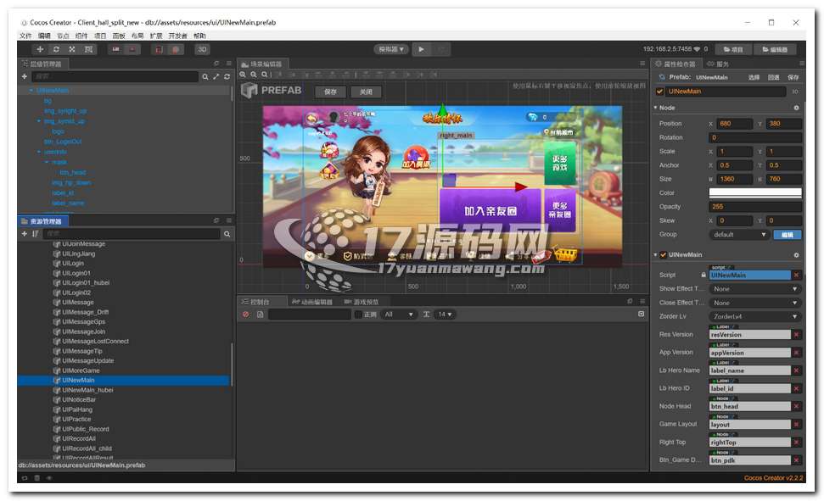Open the console font size 14 dropdown
Viewport: 824px width, 501px height.
446,315
